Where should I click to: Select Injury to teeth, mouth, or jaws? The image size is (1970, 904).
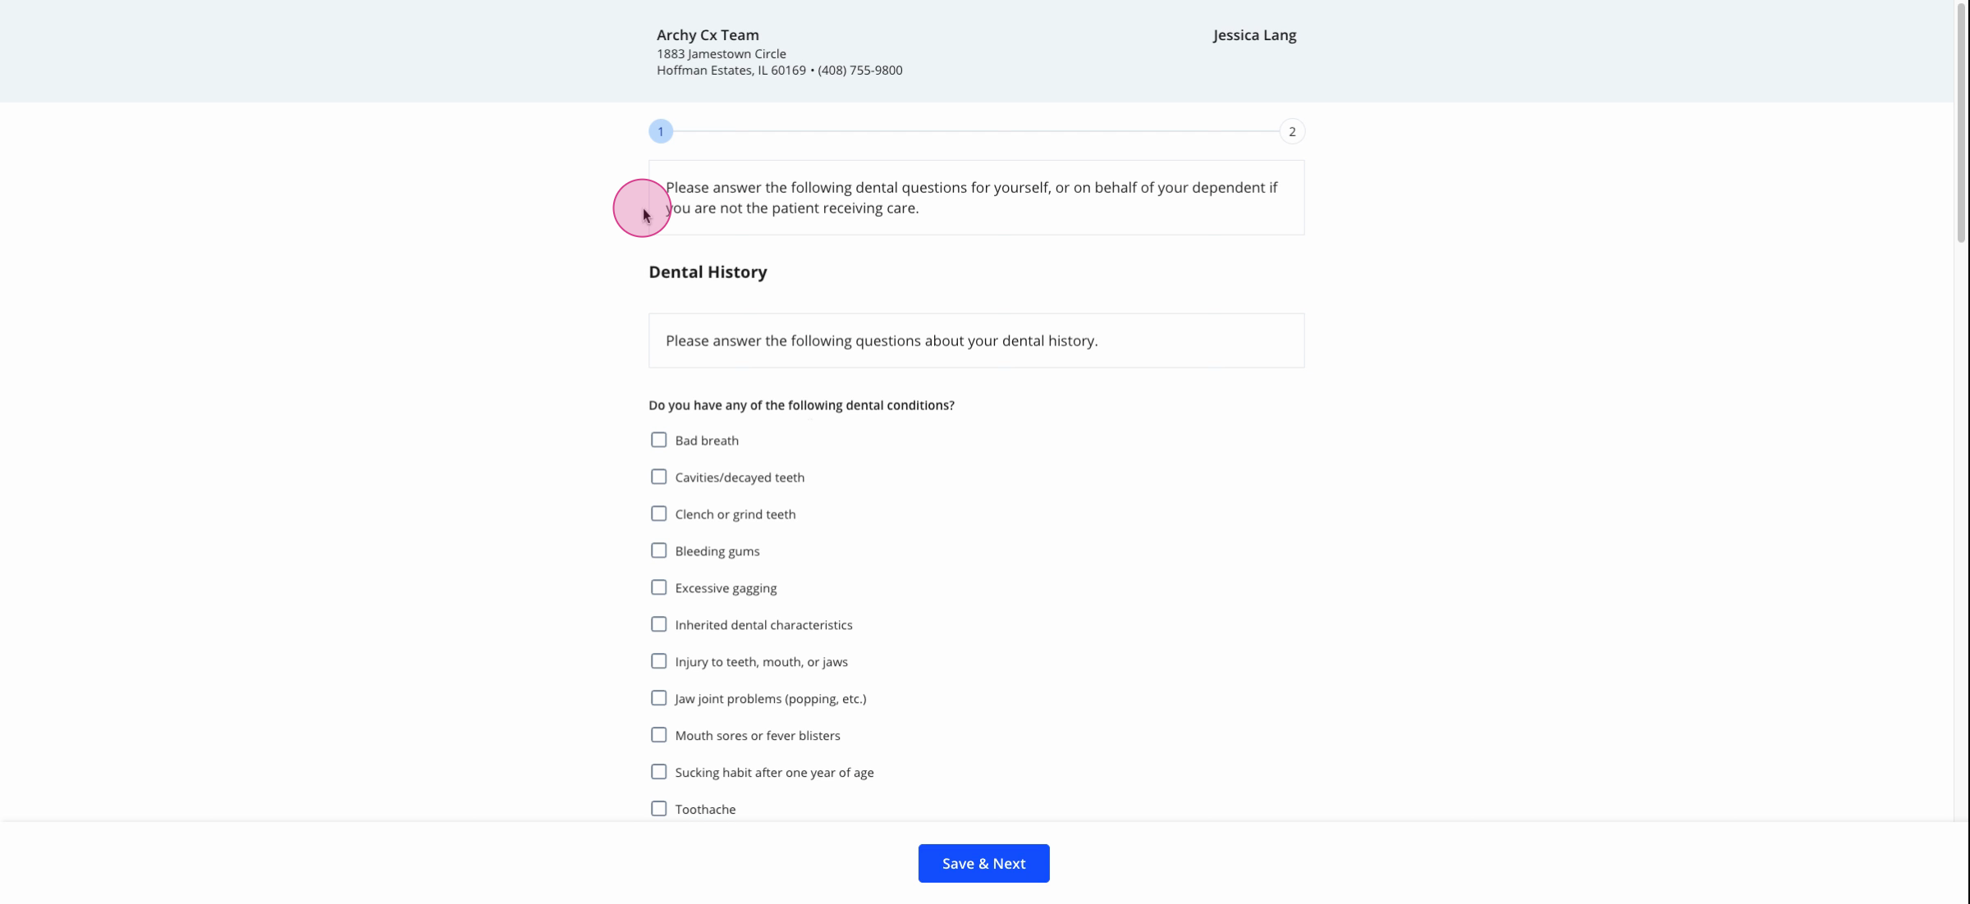[x=658, y=662]
